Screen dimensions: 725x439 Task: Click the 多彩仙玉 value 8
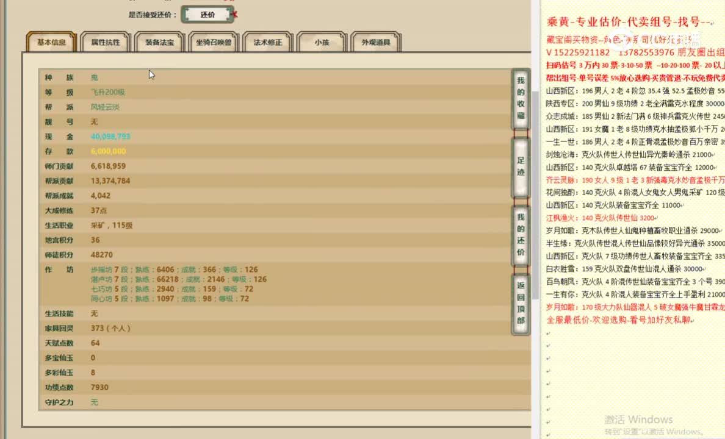(93, 373)
